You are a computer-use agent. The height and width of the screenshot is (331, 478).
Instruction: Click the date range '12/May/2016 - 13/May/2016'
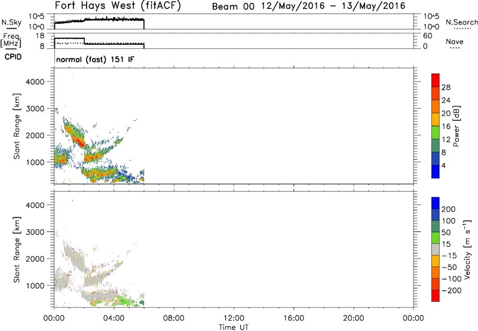333,6
